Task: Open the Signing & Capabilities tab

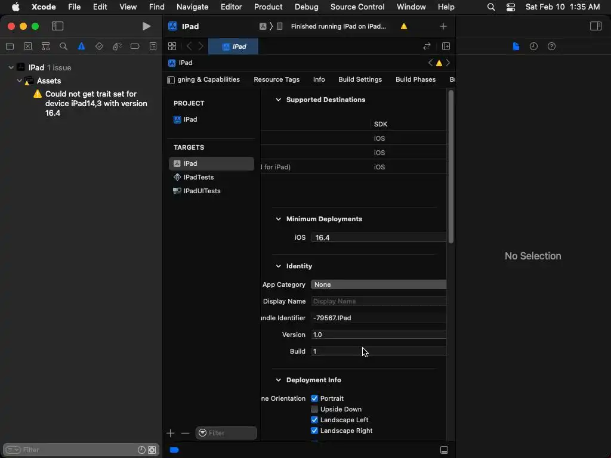Action: point(208,79)
